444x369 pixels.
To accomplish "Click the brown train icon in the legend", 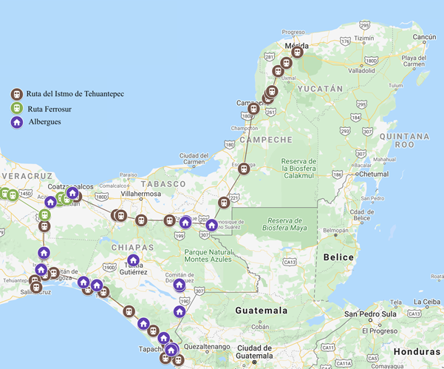I will pos(16,94).
